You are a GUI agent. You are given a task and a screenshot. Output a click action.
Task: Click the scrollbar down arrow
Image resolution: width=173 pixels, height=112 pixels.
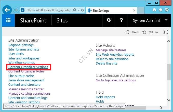(168, 100)
